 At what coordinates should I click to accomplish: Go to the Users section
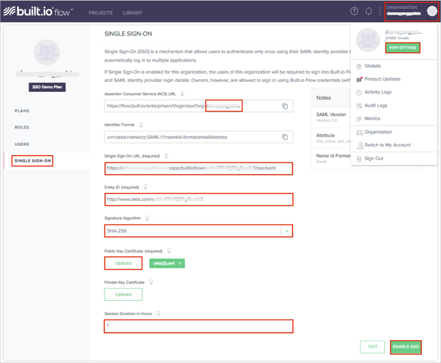pos(22,144)
